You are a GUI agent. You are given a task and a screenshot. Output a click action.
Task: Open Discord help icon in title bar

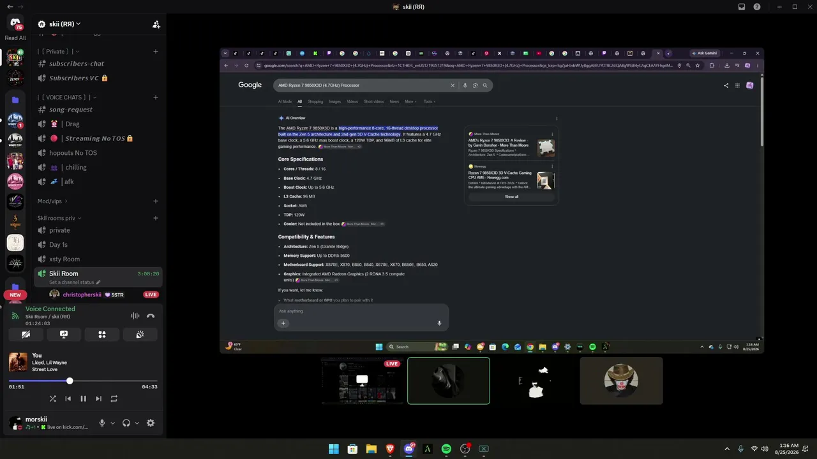[757, 7]
